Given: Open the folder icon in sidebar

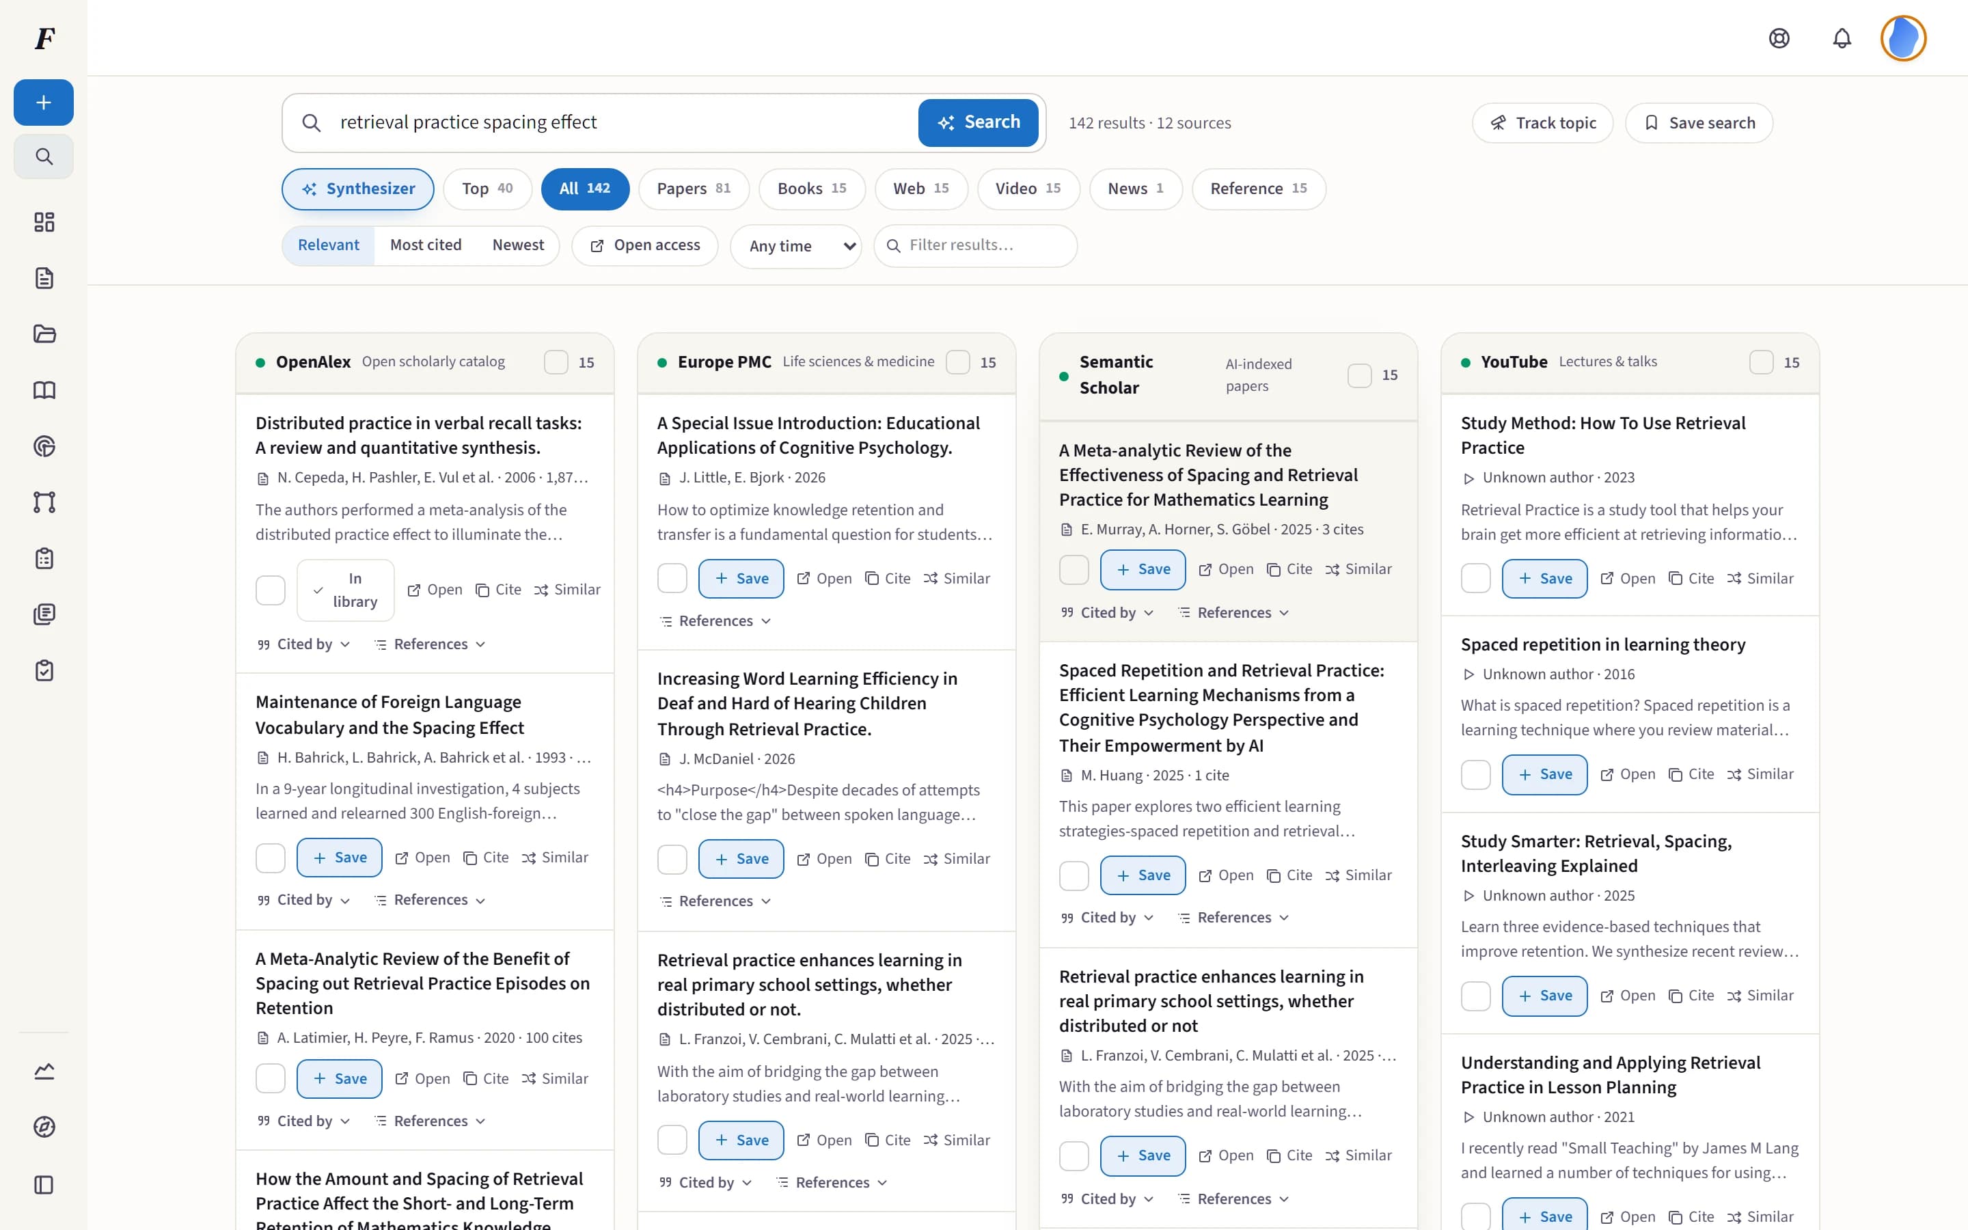Looking at the screenshot, I should (44, 334).
